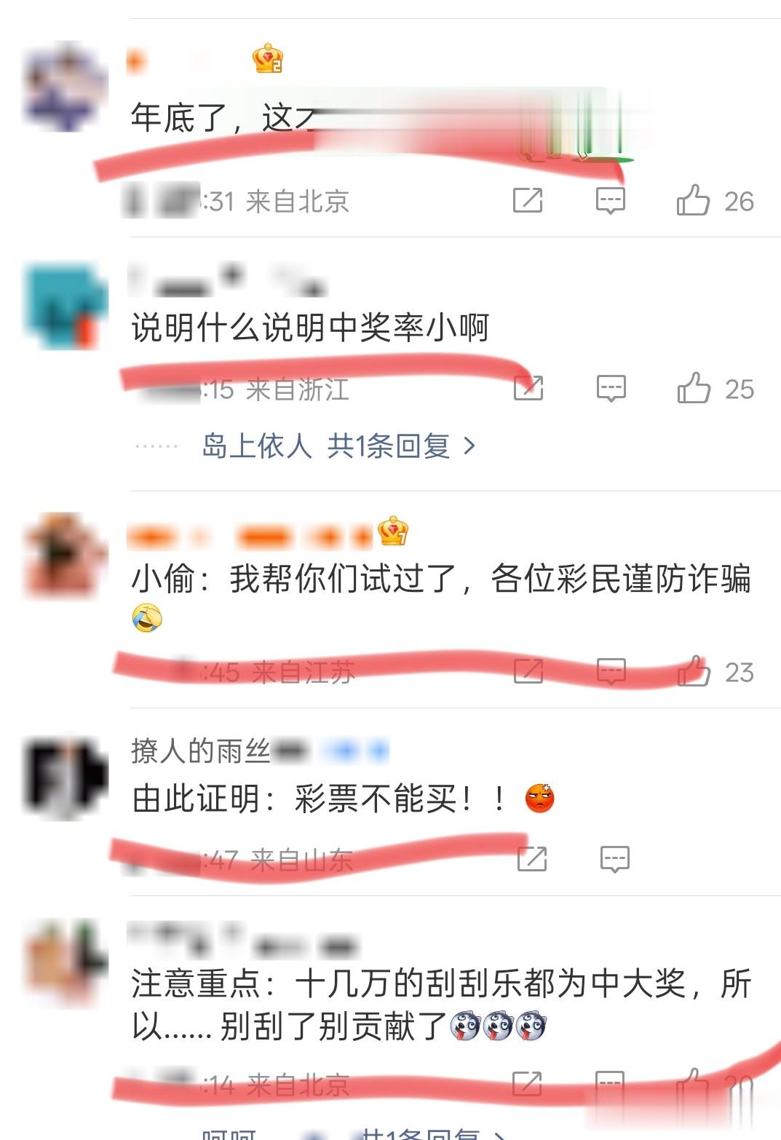Reply to the 年底了 comment from 北京
The height and width of the screenshot is (1140, 781).
pyautogui.click(x=611, y=200)
